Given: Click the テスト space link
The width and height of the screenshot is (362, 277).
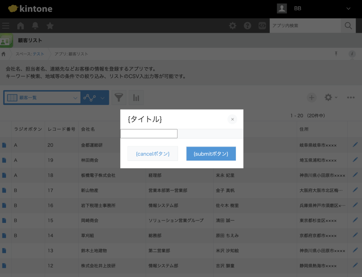Looking at the screenshot, I should (39, 54).
